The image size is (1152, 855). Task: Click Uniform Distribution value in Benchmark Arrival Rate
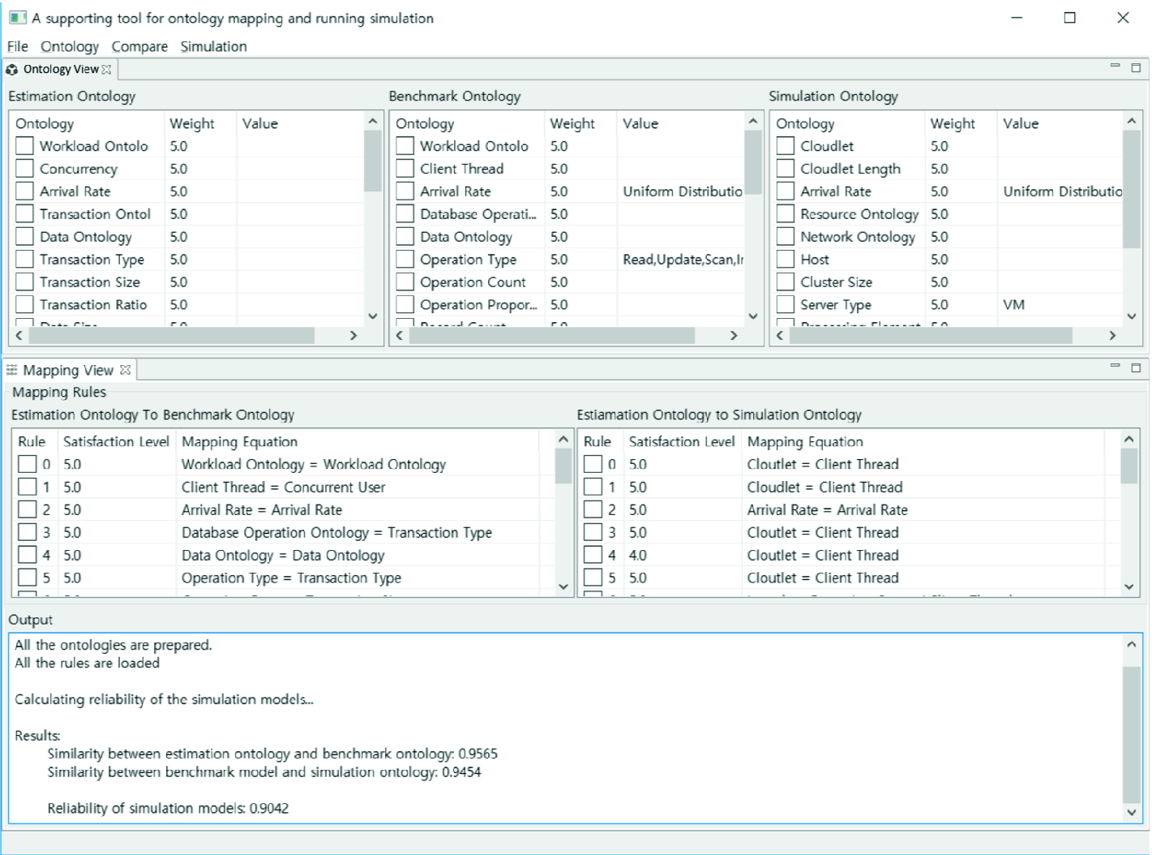click(x=683, y=191)
